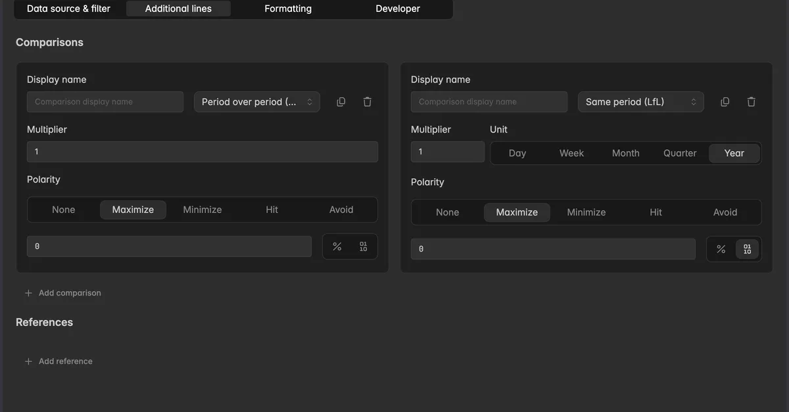Open the Same period (LfL) type dropdown
Screen dimensions: 789x412
(x=641, y=102)
